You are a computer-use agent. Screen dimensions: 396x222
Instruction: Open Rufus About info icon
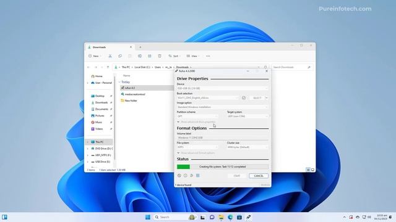186,175
